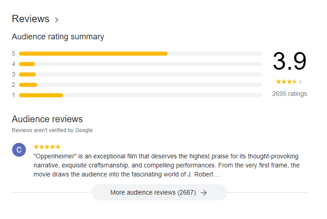Click the 3-star rating bar

point(140,75)
